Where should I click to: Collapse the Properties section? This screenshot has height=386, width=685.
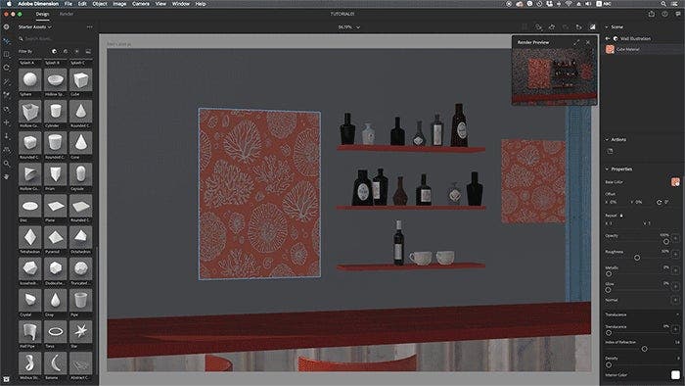click(x=607, y=169)
